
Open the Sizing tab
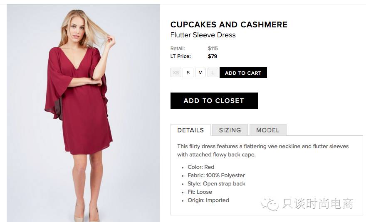point(230,130)
